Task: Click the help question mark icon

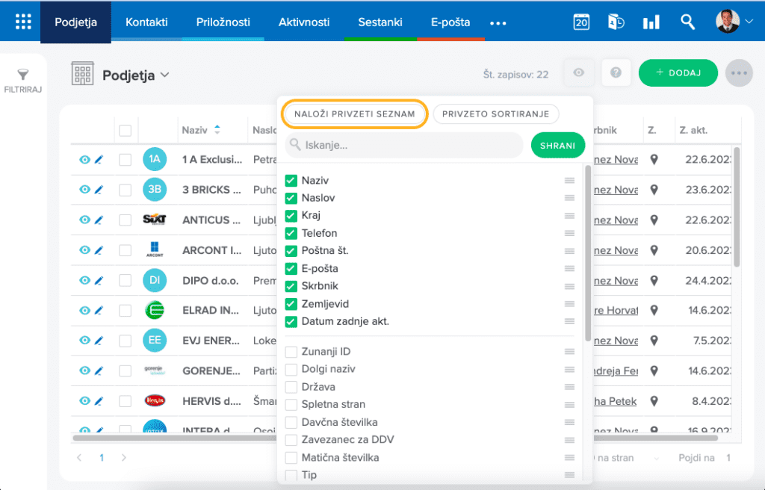Action: click(616, 72)
